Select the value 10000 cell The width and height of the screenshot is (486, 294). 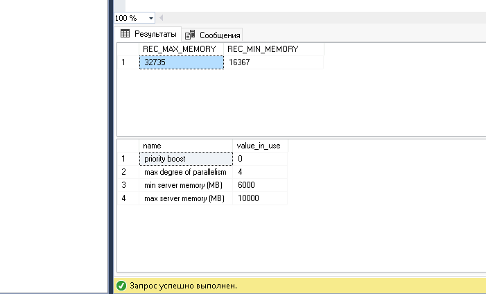[x=260, y=198]
